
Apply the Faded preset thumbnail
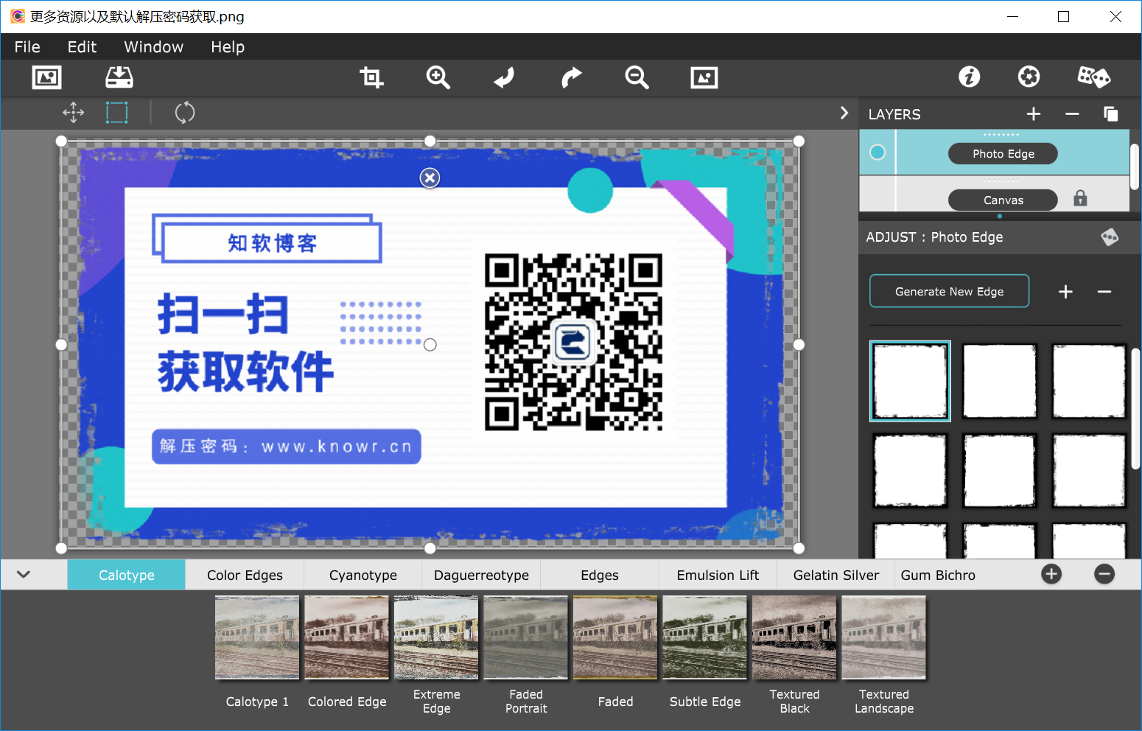click(615, 638)
